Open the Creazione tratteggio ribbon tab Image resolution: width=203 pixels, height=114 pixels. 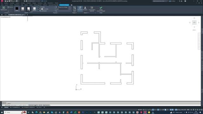pos(64,5)
